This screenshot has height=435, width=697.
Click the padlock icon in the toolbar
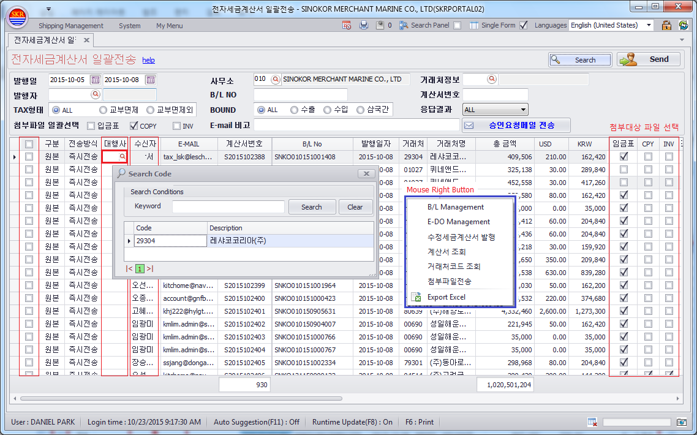666,25
